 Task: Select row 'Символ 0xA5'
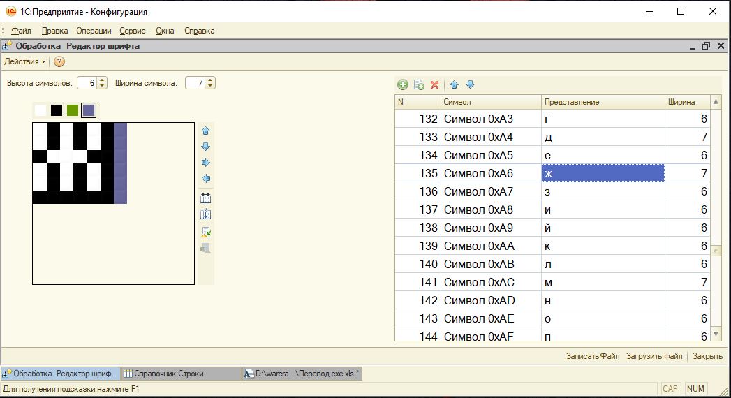552,155
